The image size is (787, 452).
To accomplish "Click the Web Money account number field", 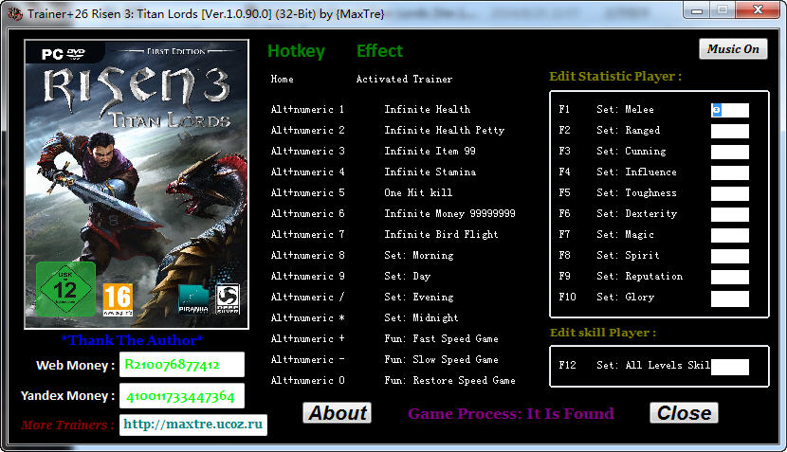I will pos(182,364).
